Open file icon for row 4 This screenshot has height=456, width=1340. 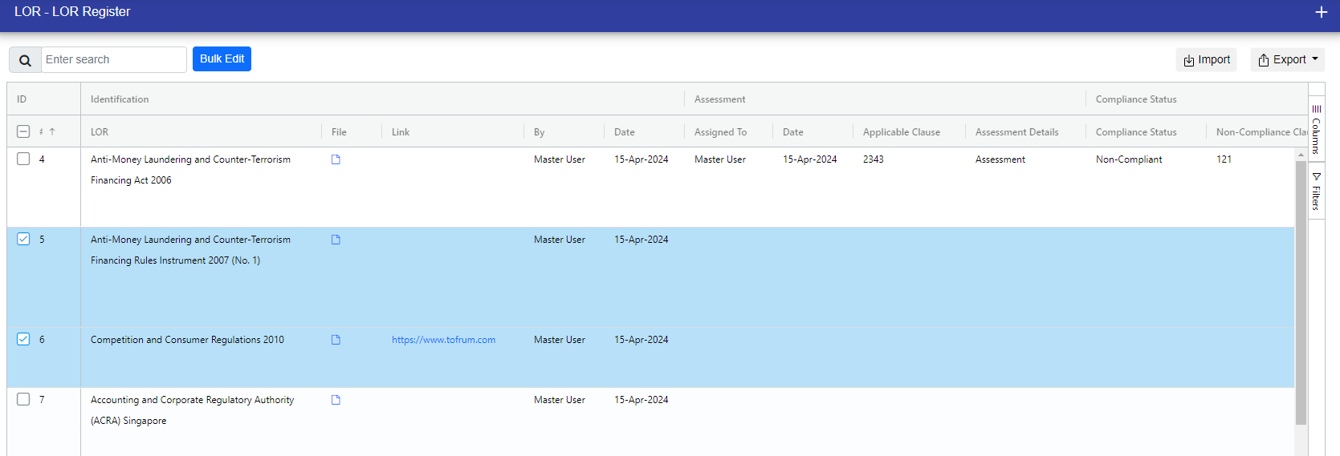pyautogui.click(x=336, y=159)
